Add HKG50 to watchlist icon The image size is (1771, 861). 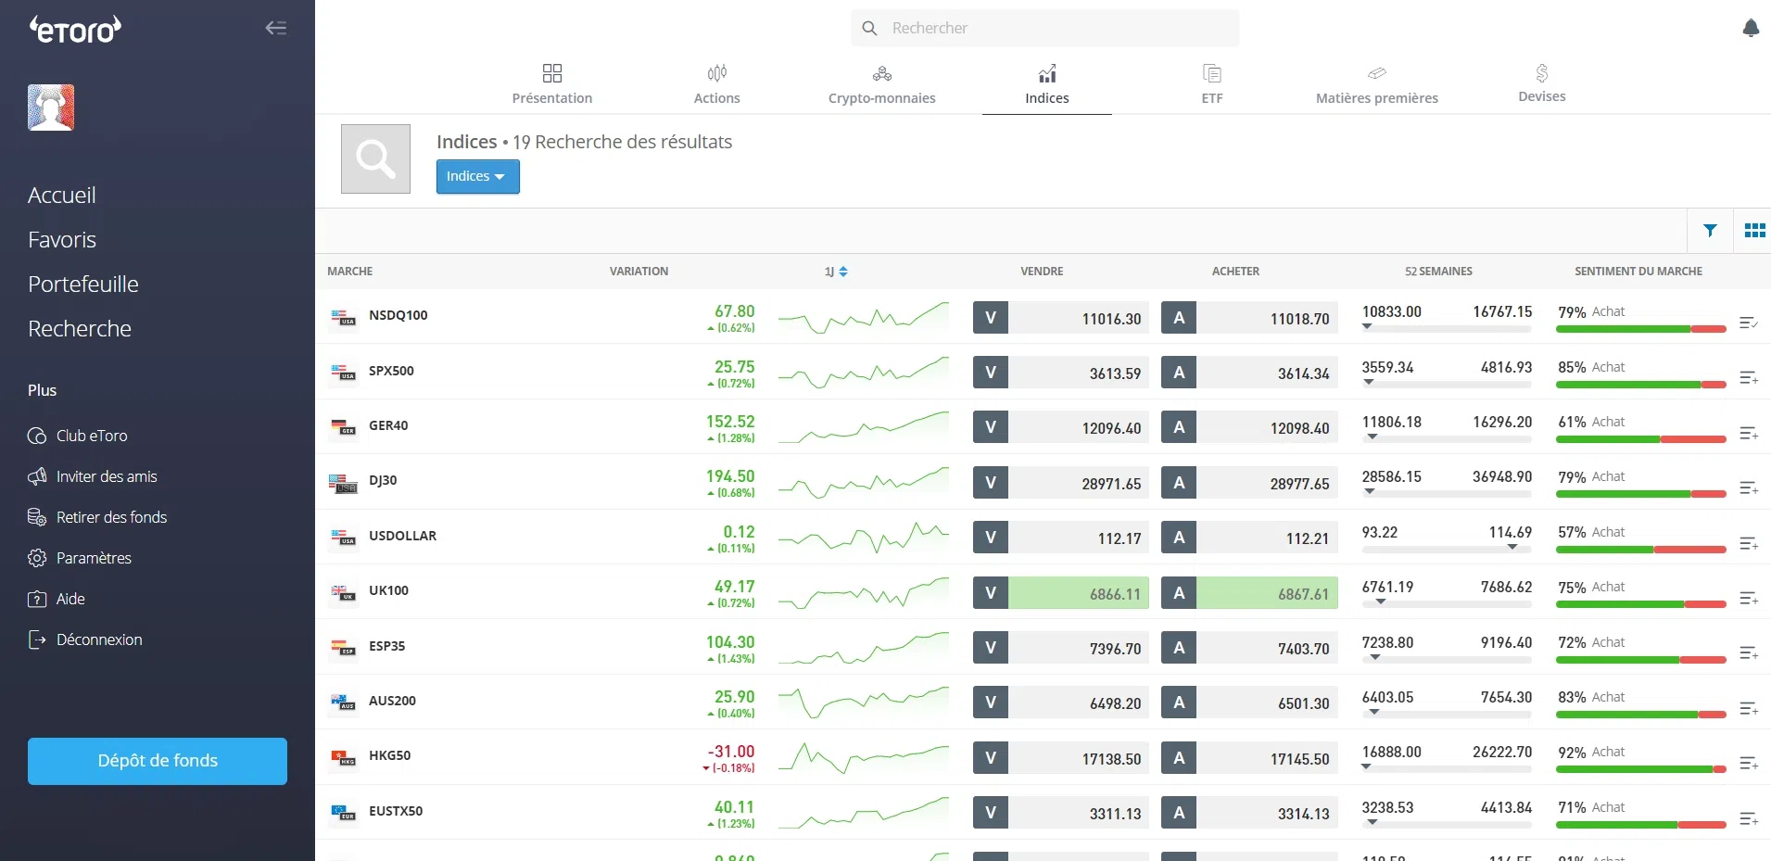point(1749,763)
